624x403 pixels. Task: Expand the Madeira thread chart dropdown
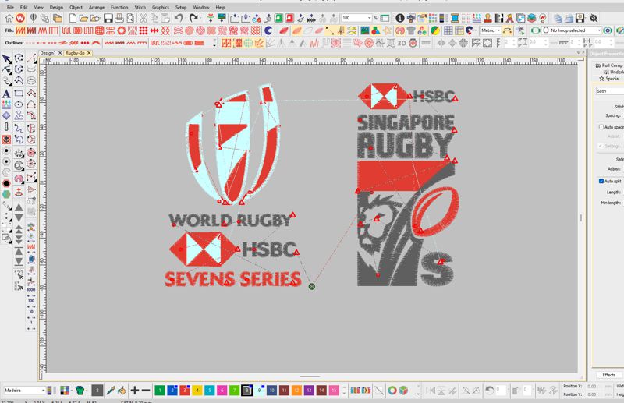click(24, 391)
